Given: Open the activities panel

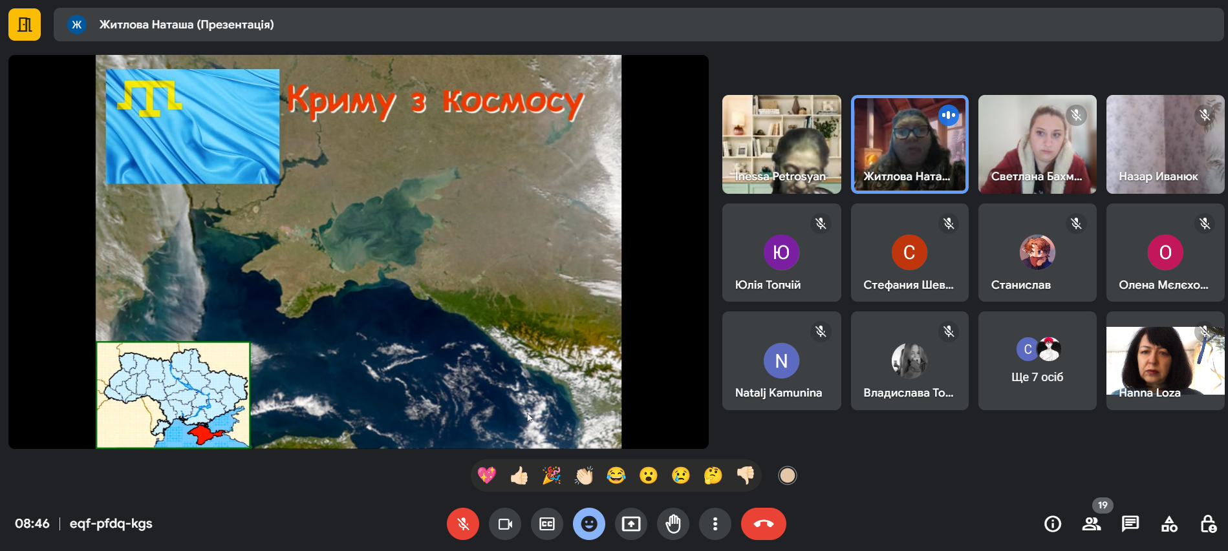Looking at the screenshot, I should 1169,524.
